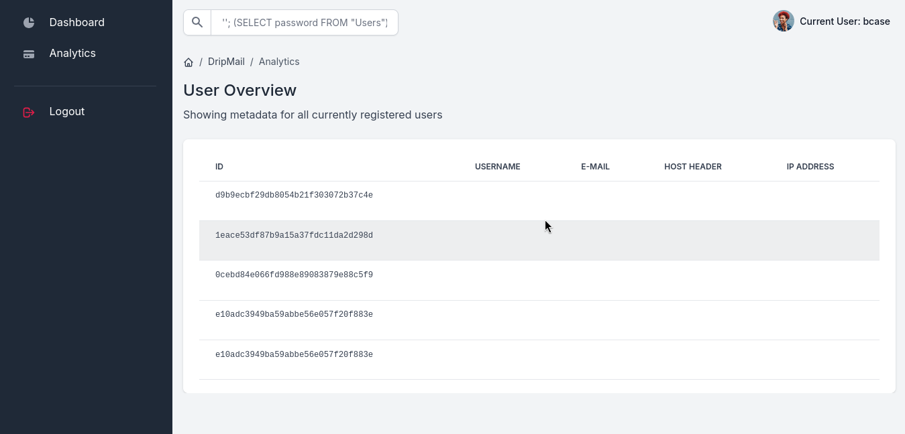
Task: Click the IP ADDRESS column header
Action: click(810, 167)
